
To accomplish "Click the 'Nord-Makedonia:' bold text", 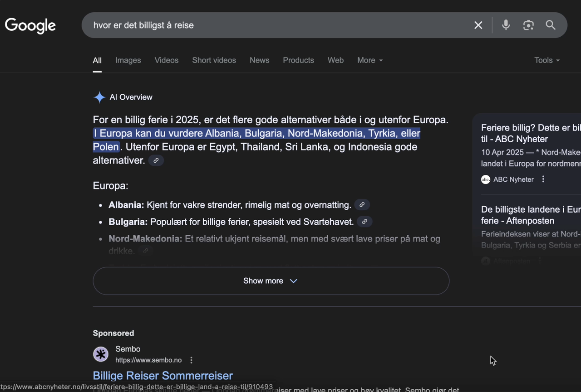I will click(x=145, y=239).
